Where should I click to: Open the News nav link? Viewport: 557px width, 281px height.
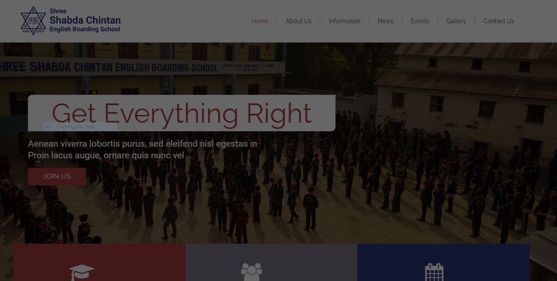pyautogui.click(x=385, y=21)
